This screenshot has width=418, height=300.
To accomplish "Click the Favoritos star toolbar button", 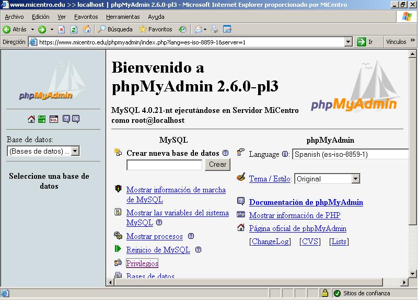I will [x=156, y=29].
